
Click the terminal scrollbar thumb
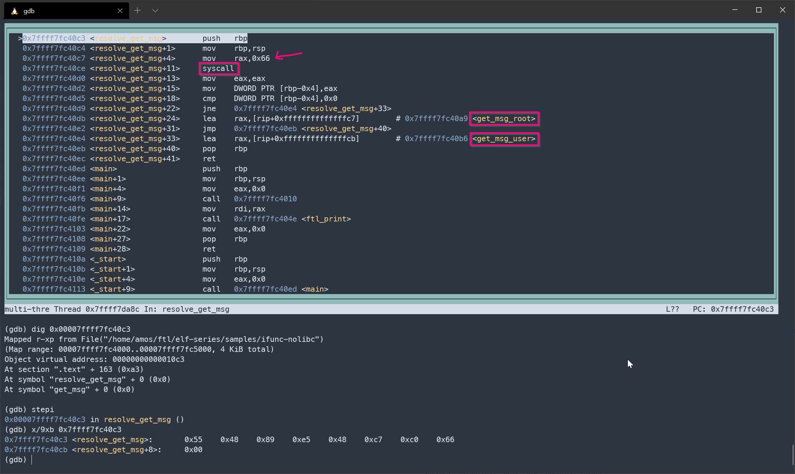pos(792,455)
